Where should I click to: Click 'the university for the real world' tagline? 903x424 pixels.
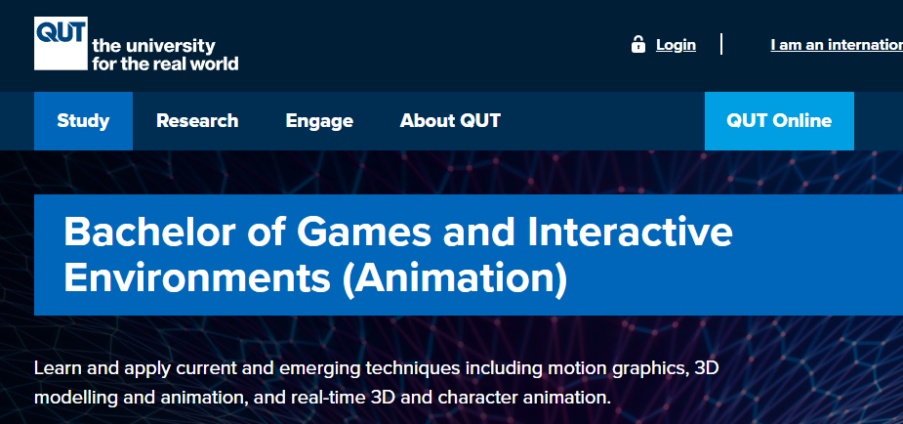164,55
